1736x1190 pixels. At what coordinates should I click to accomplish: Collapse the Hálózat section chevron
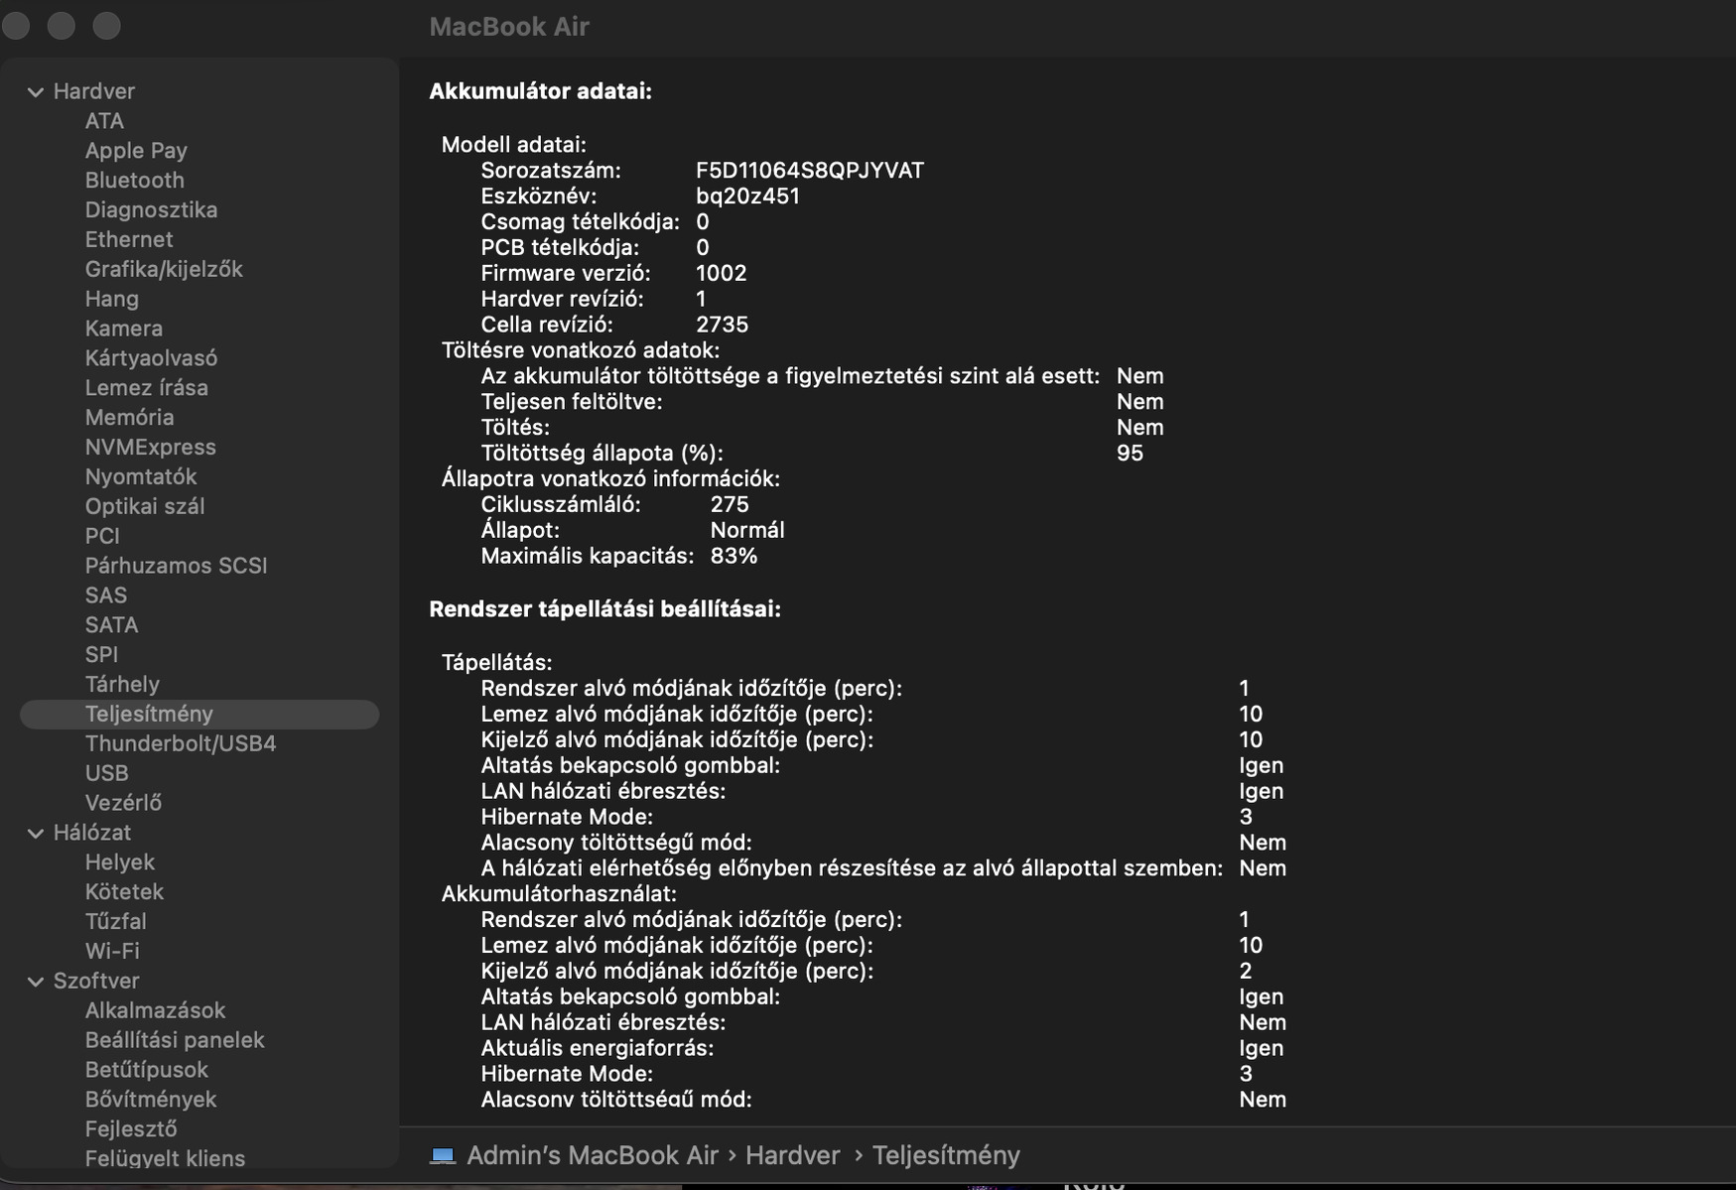point(36,834)
